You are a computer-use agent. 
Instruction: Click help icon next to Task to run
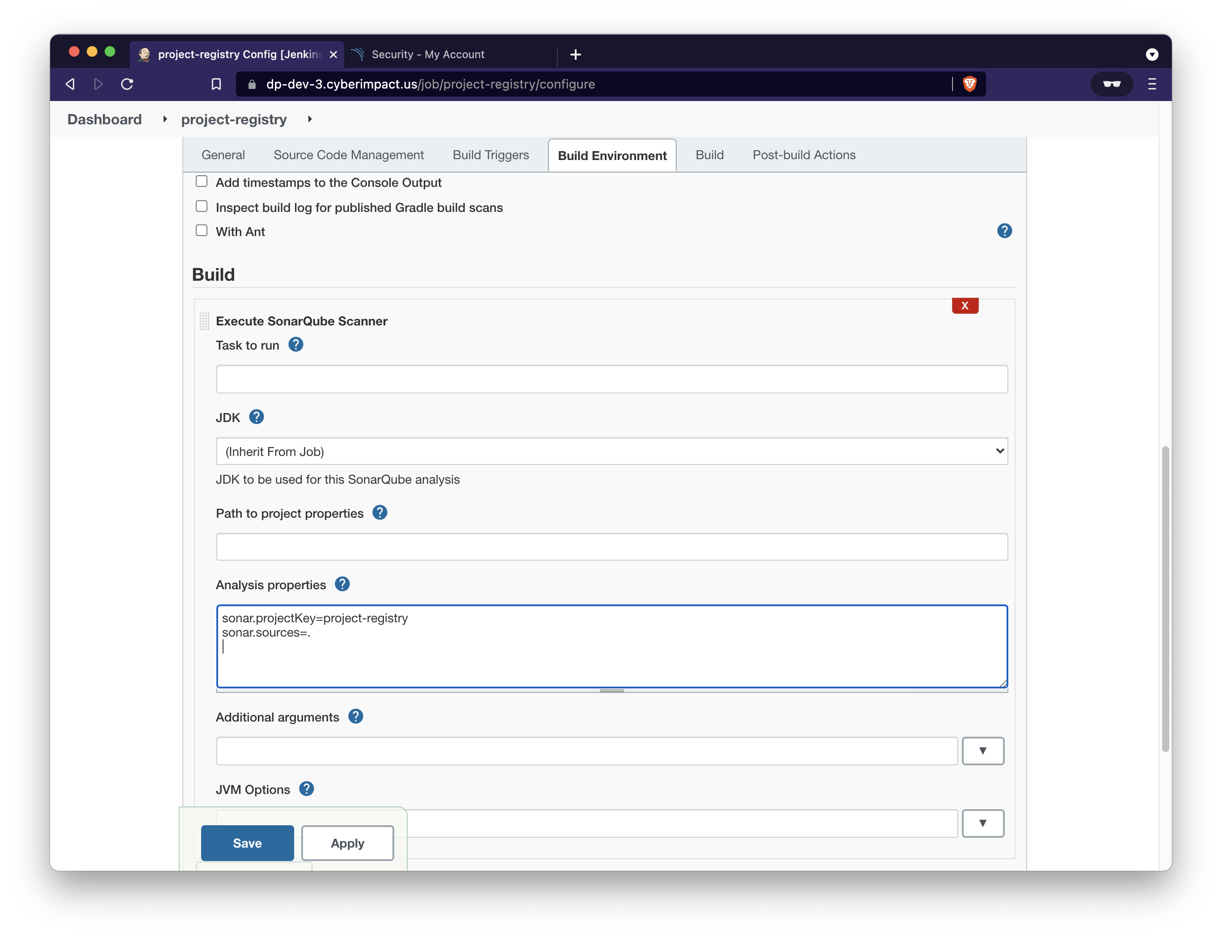[295, 345]
